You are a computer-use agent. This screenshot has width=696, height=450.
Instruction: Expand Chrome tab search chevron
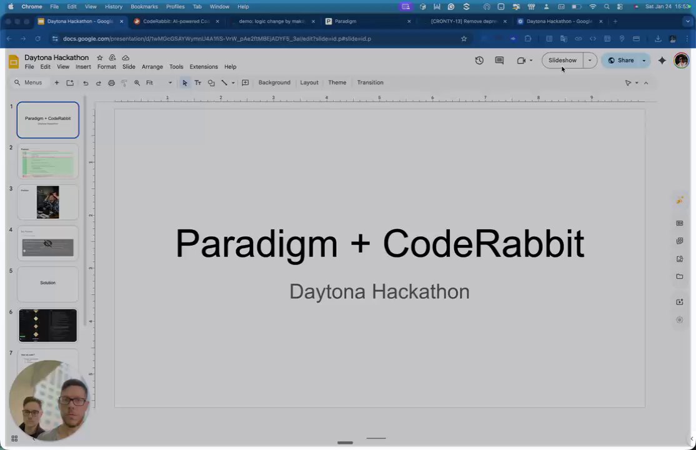pos(688,21)
